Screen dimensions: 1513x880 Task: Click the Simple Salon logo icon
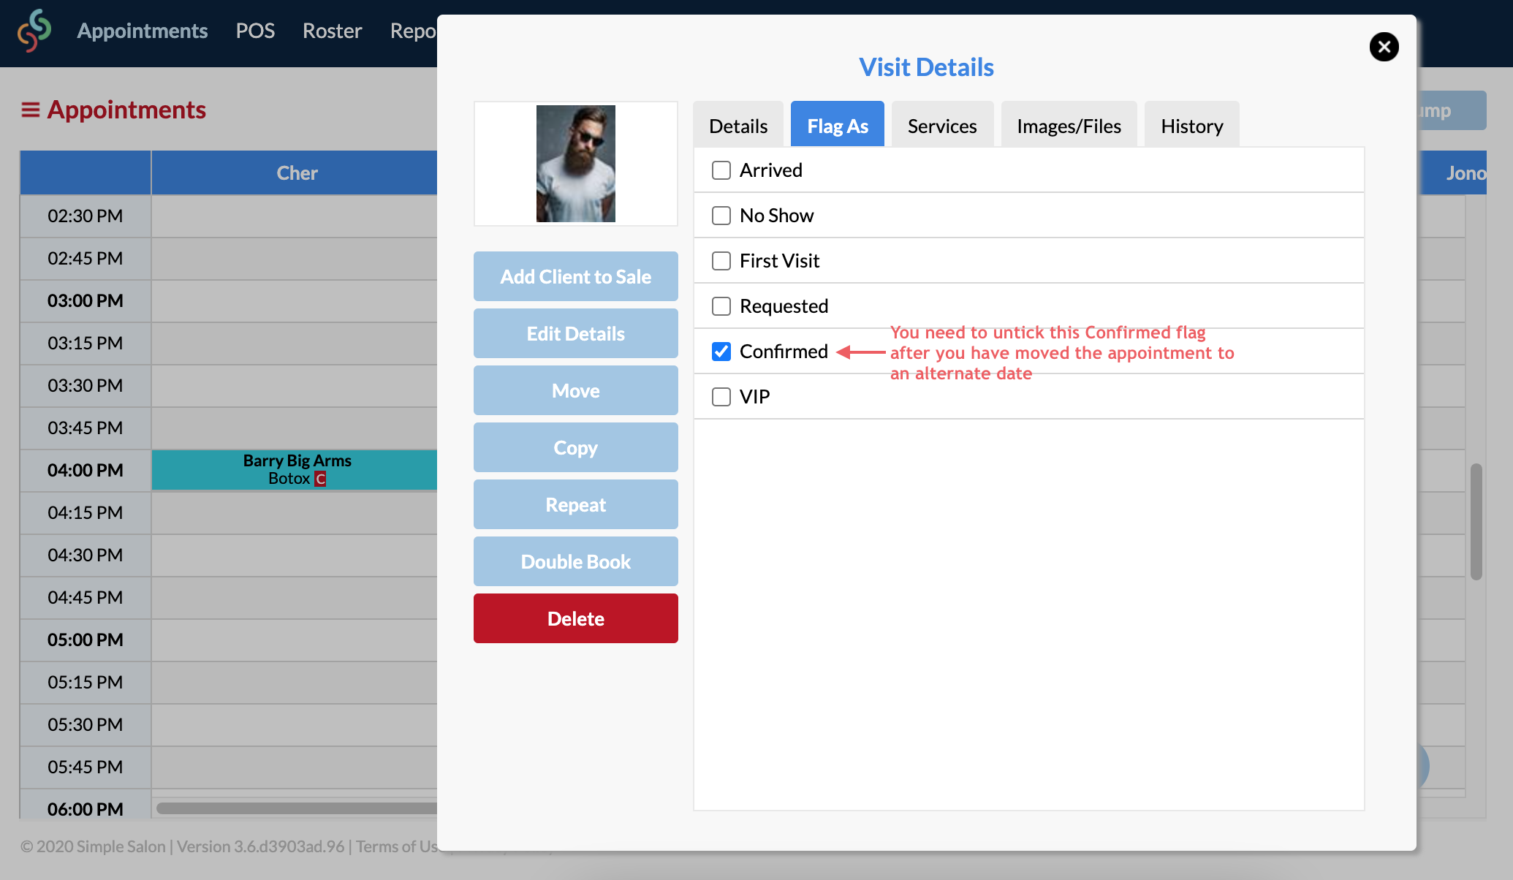(34, 31)
